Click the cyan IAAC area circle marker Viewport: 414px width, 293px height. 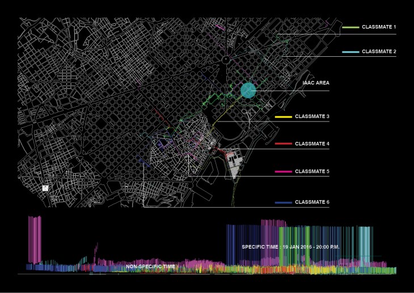248,91
